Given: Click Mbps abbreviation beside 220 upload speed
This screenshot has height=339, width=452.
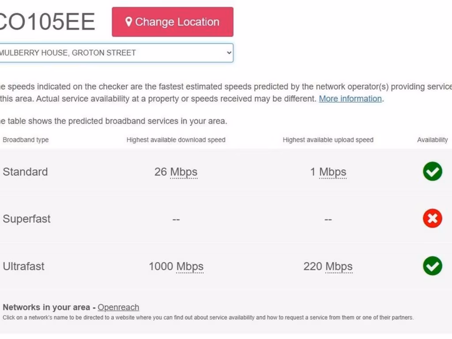Looking at the screenshot, I should coord(339,266).
